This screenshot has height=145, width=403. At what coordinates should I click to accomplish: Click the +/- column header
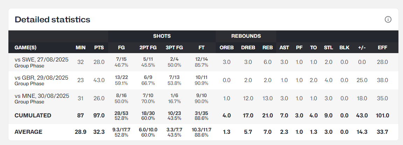[x=362, y=48]
